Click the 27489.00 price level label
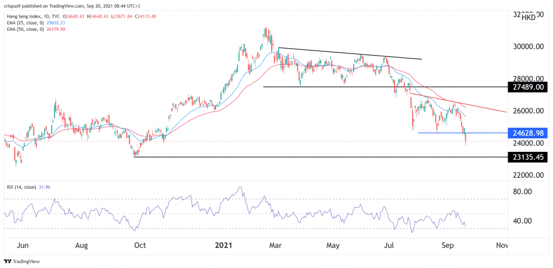 tap(528, 87)
